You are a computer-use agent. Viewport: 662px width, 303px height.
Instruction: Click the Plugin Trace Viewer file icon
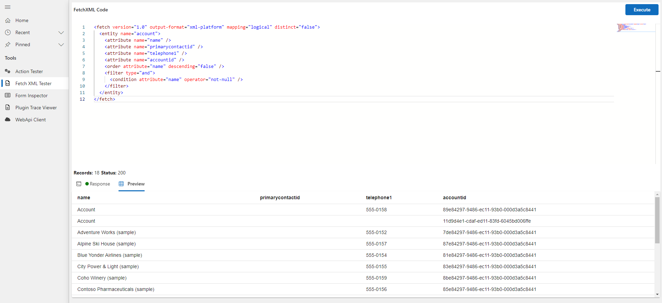(8, 108)
